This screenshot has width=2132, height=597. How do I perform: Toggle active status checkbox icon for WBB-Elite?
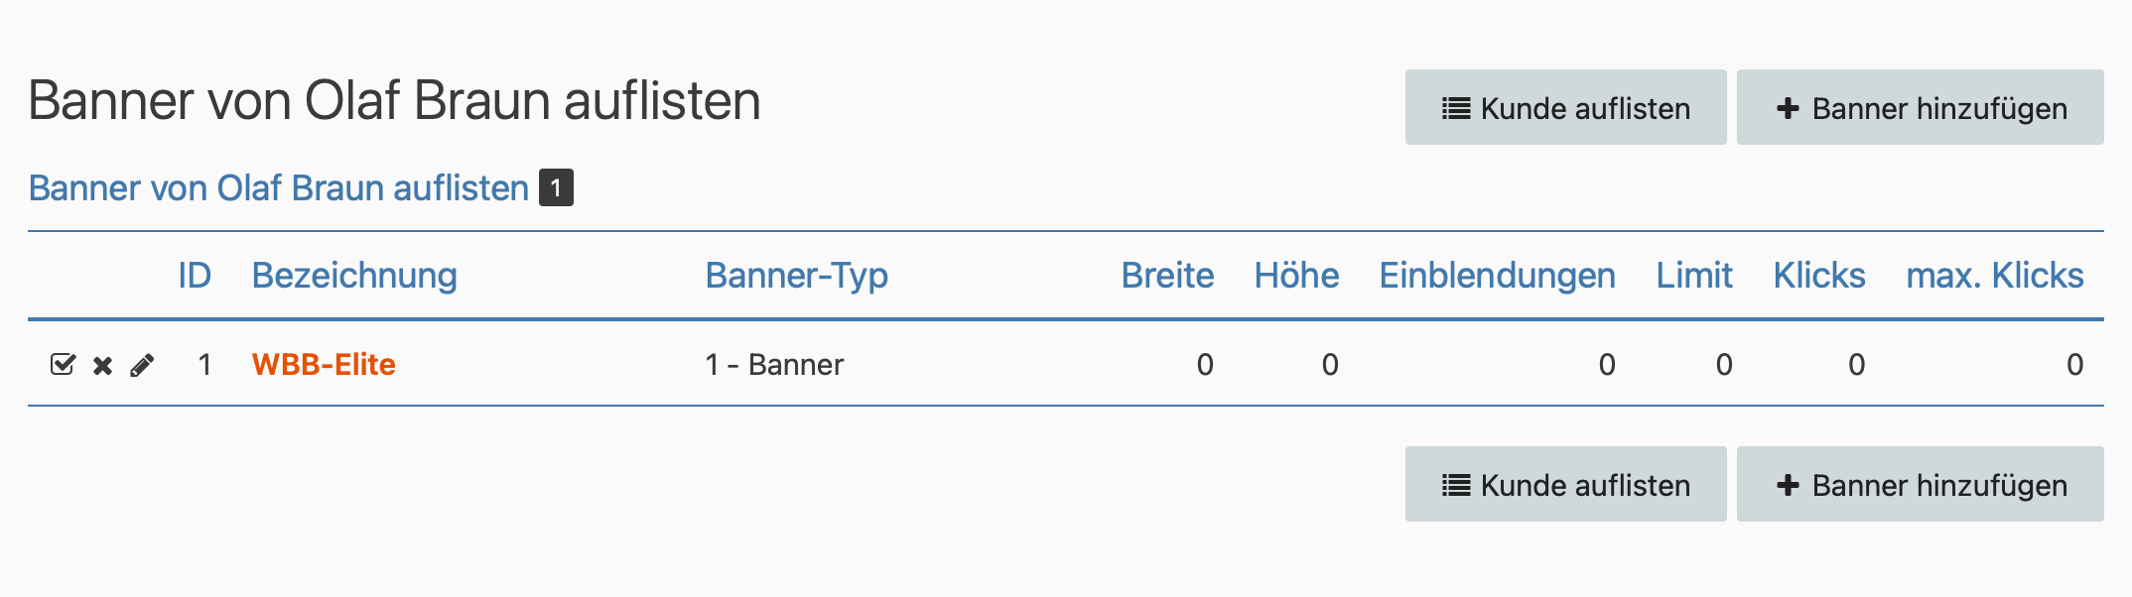coord(63,365)
